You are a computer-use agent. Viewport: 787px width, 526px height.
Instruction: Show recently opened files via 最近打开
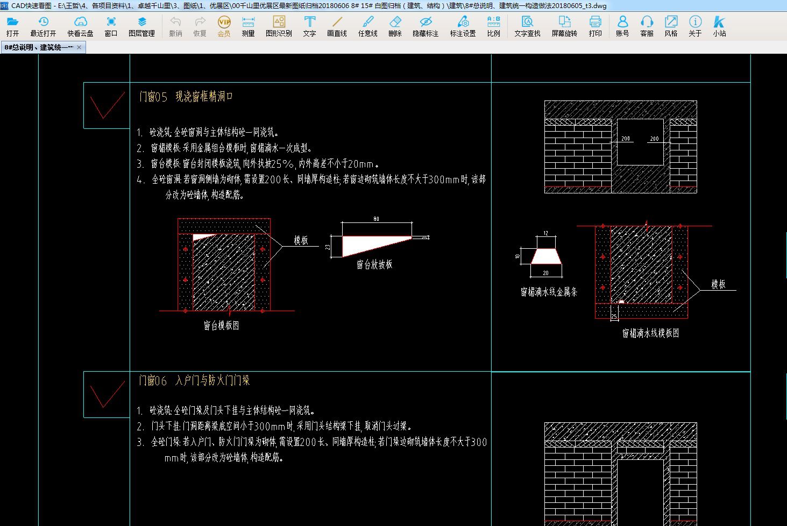43,26
